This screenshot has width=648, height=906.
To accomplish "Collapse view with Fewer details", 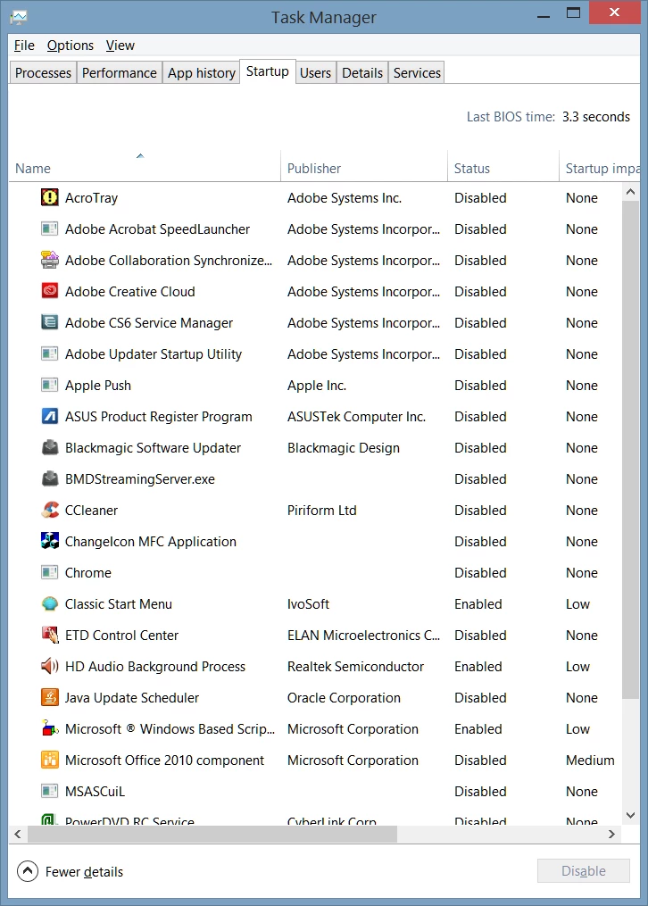I will pos(70,871).
